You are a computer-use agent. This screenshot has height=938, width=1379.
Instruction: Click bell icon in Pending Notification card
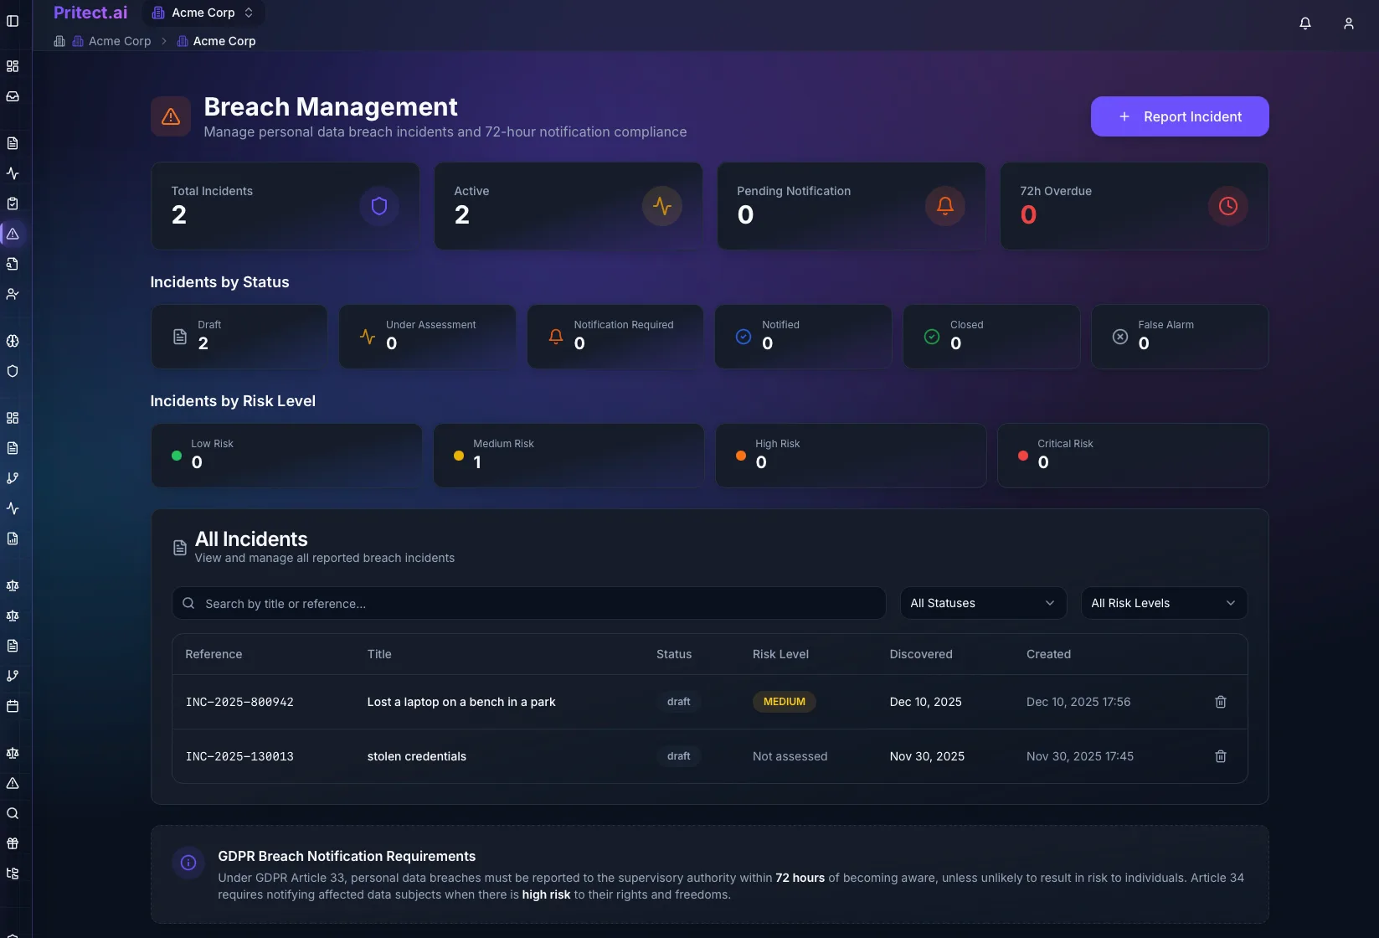945,206
